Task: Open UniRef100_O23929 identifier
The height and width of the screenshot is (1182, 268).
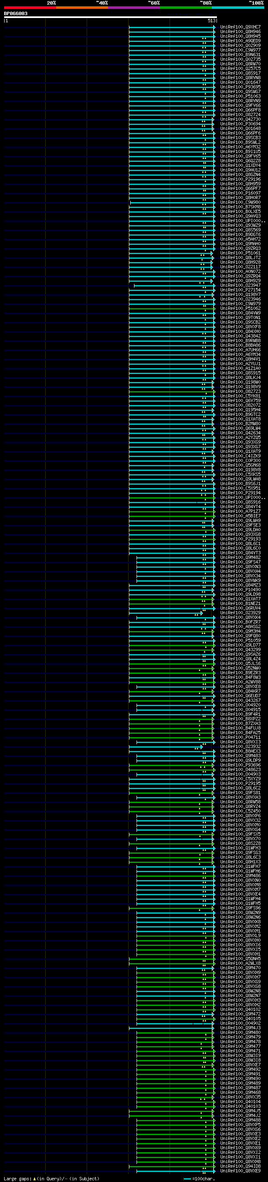Action: tap(240, 613)
